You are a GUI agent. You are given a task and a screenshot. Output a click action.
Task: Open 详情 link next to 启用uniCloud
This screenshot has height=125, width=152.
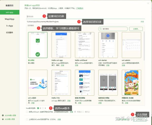[x=71, y=112]
